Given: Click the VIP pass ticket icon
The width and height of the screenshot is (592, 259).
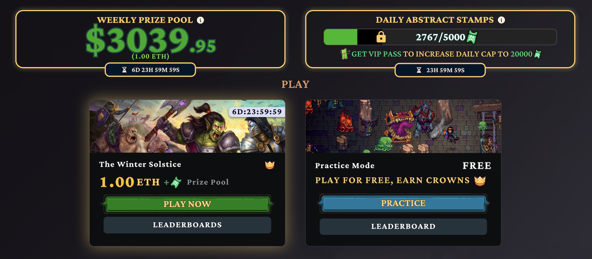Looking at the screenshot, I should click(345, 54).
